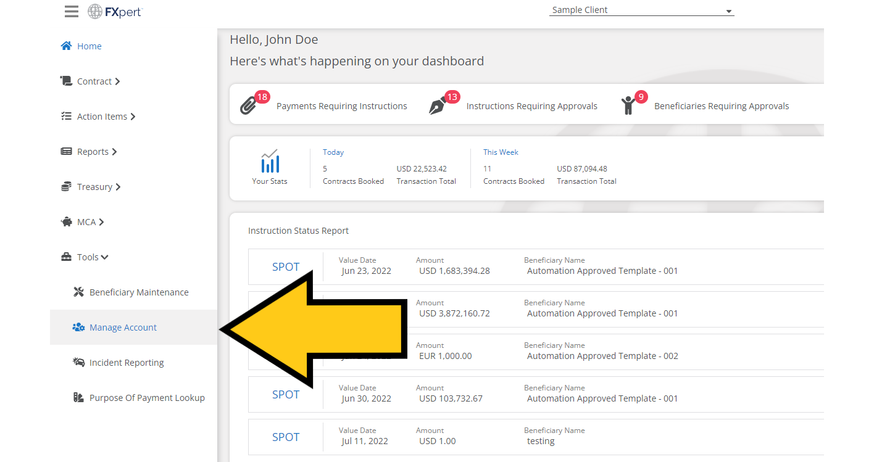The width and height of the screenshot is (874, 462).
Task: Expand the MCA menu chevron
Action: (101, 222)
